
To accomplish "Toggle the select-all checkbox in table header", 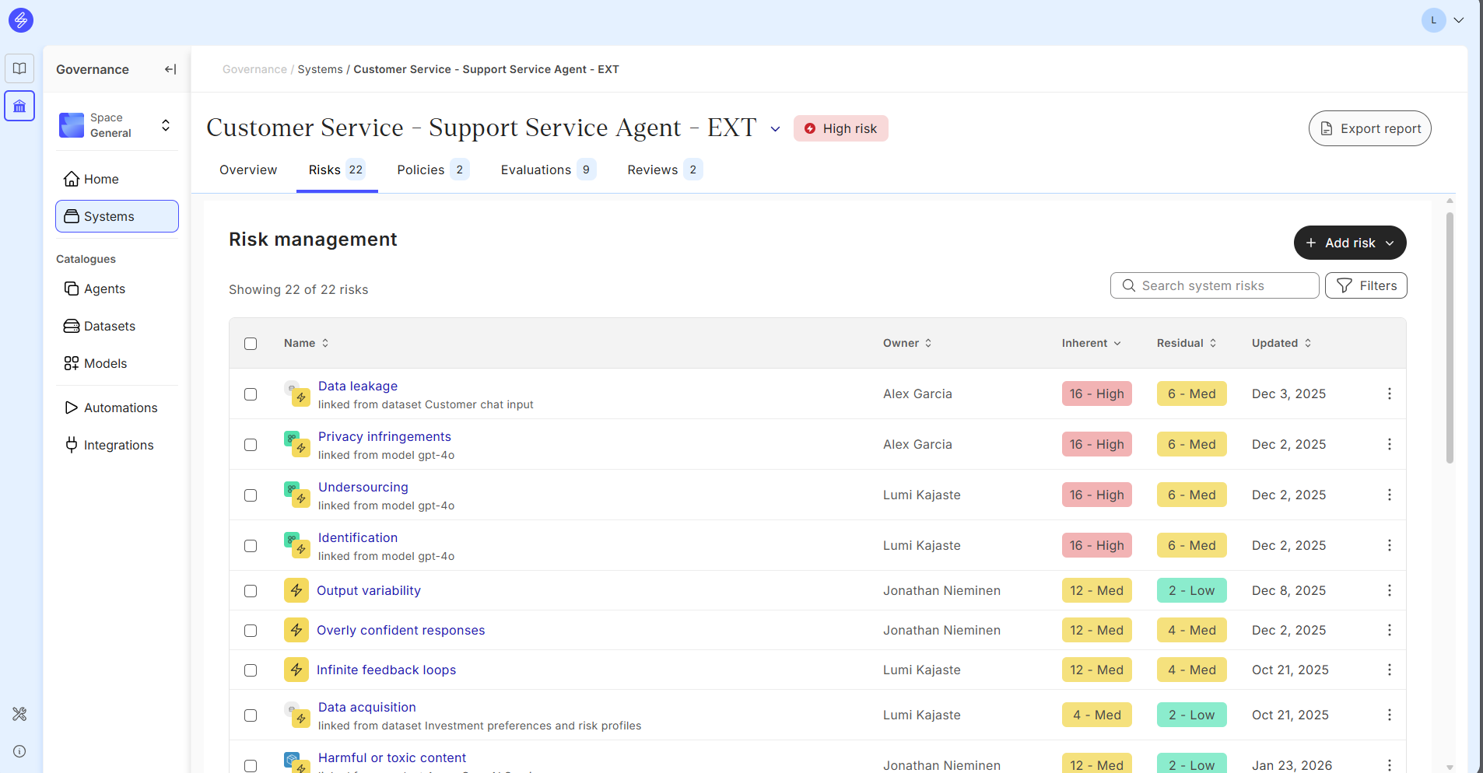I will click(x=251, y=344).
